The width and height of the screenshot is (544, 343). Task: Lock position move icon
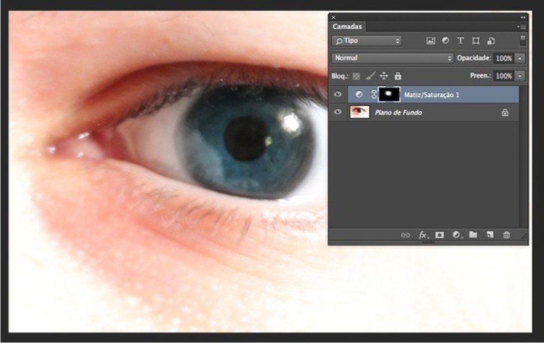point(384,76)
